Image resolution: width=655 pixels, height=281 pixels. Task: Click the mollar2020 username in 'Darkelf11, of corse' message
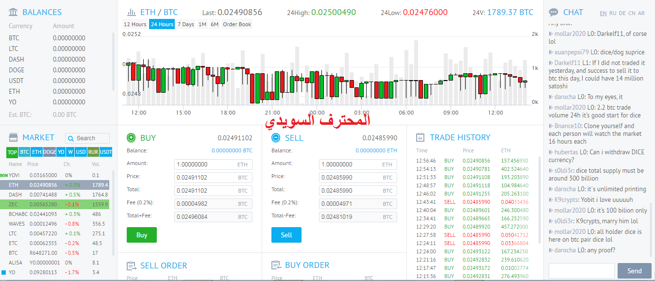coord(570,33)
